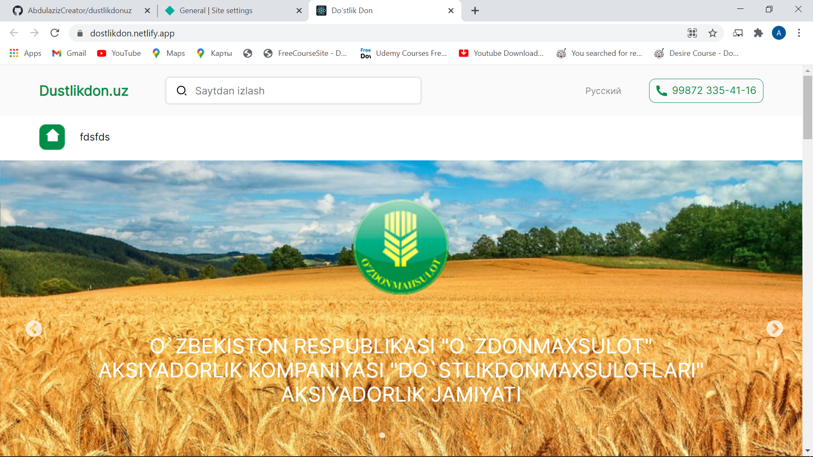Open 'You searched for re...' bookmark
The width and height of the screenshot is (813, 457).
tap(599, 53)
